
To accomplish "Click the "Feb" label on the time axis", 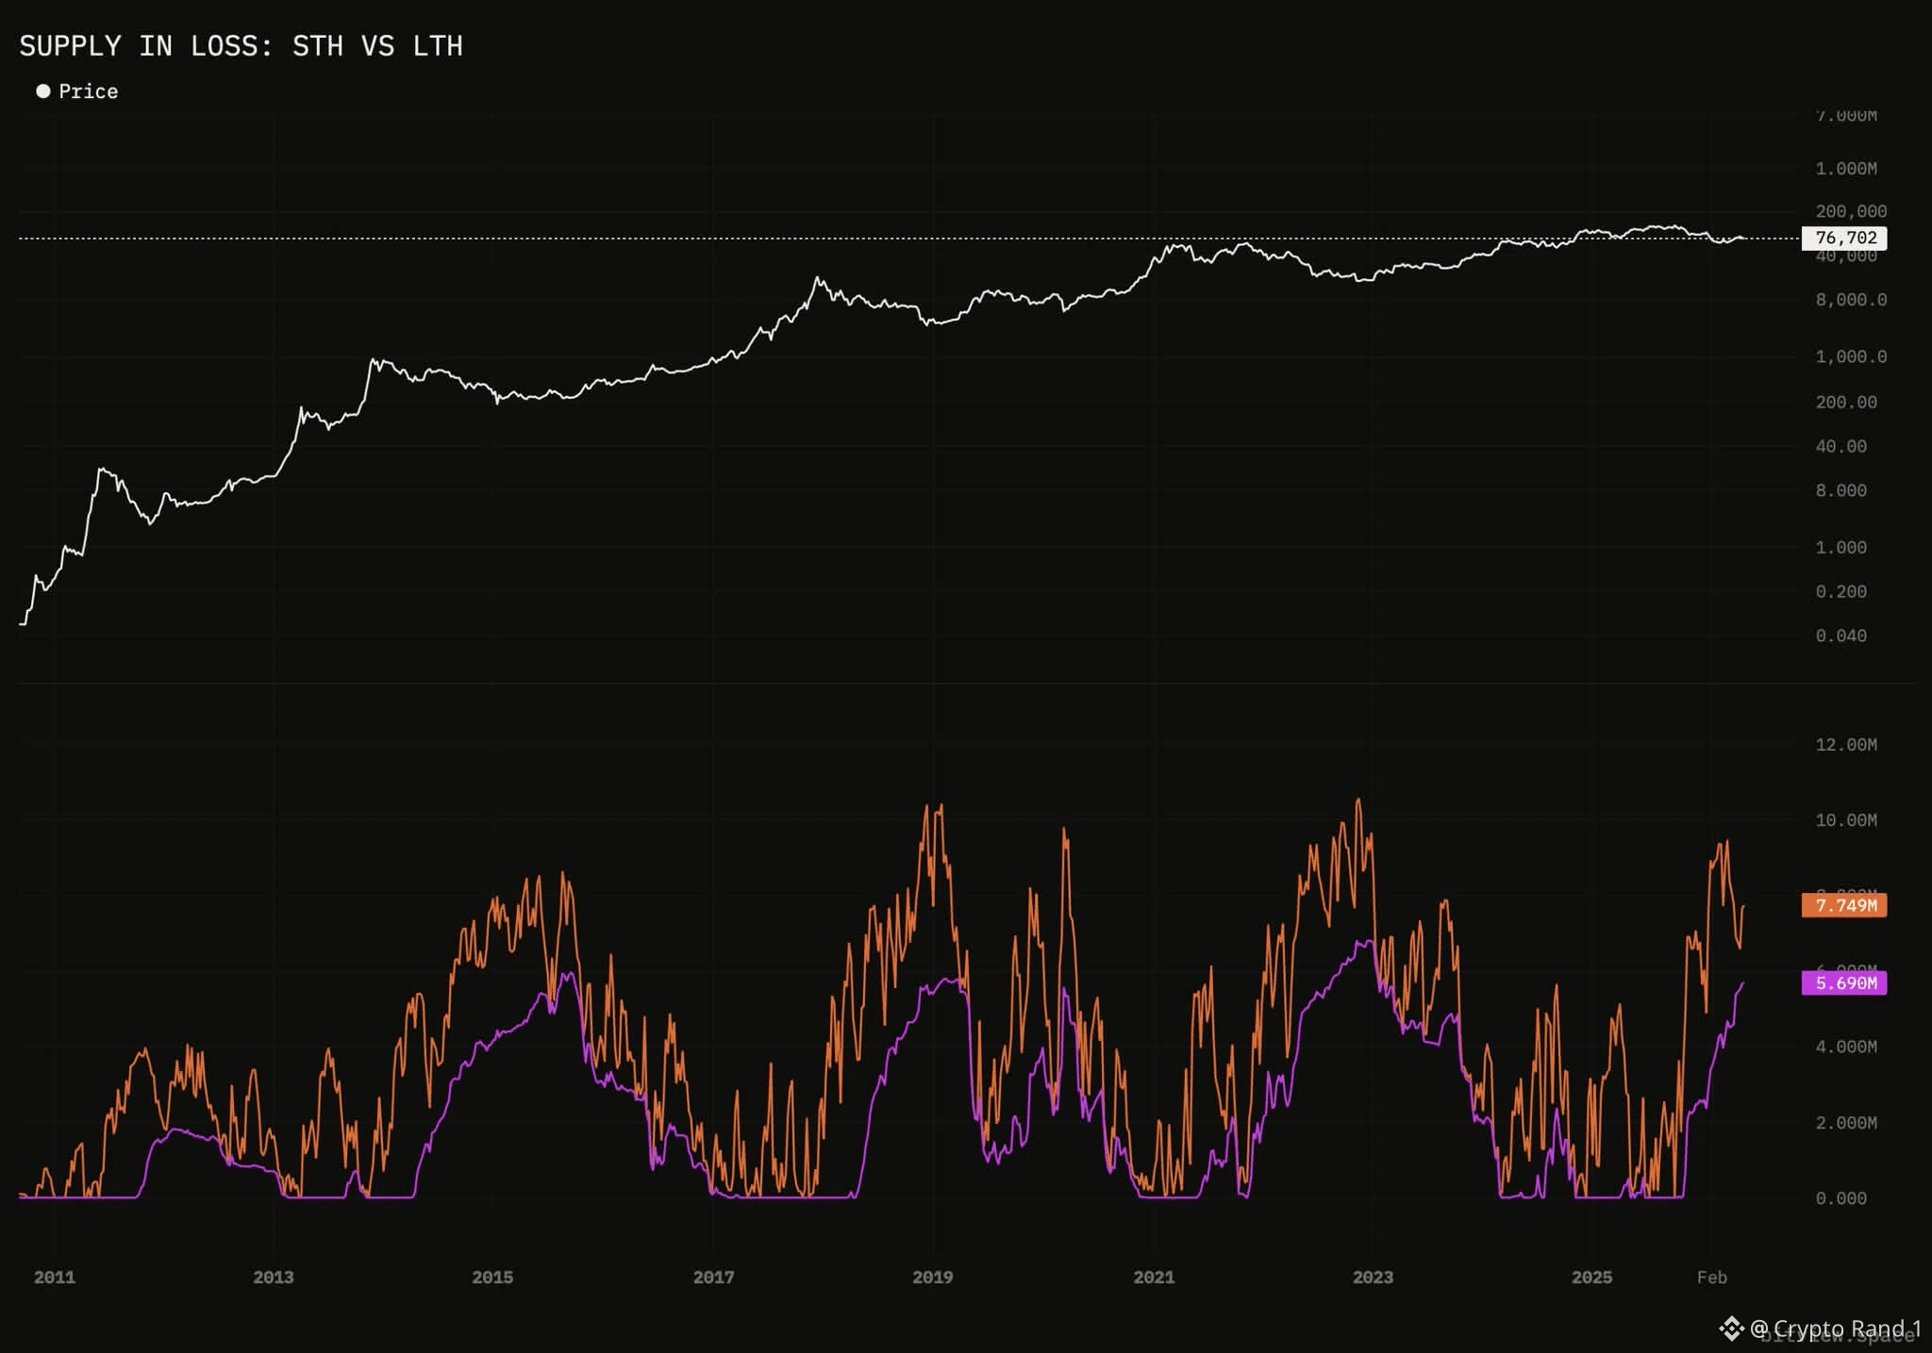I will (x=1712, y=1278).
